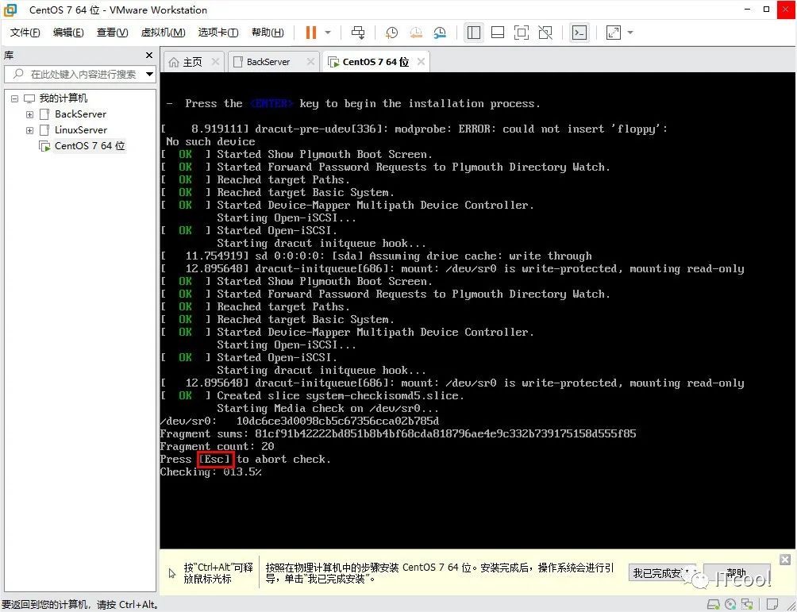Open the library search filter dropdown
Screen dimensions: 797x612
pos(149,74)
